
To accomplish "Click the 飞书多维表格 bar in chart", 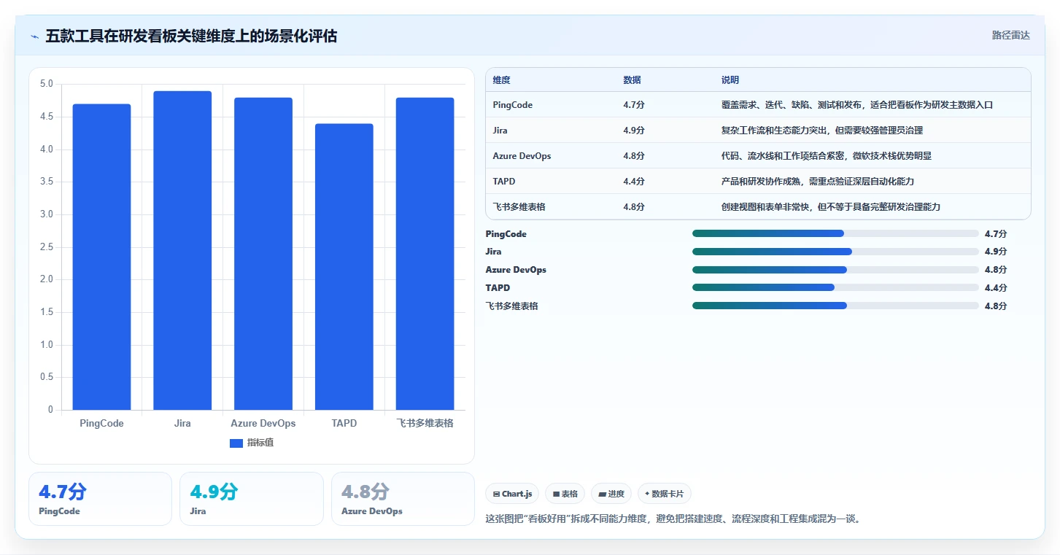I will 425,254.
